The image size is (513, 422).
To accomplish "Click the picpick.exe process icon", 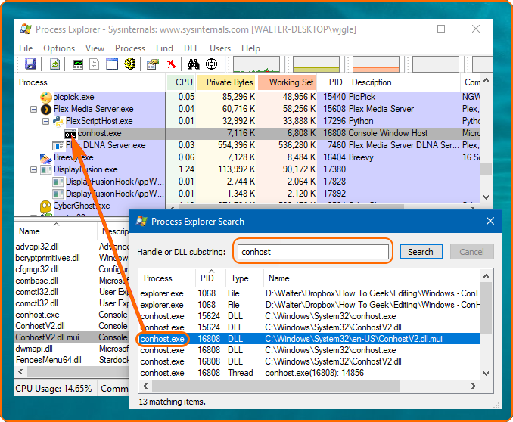I will tap(46, 97).
